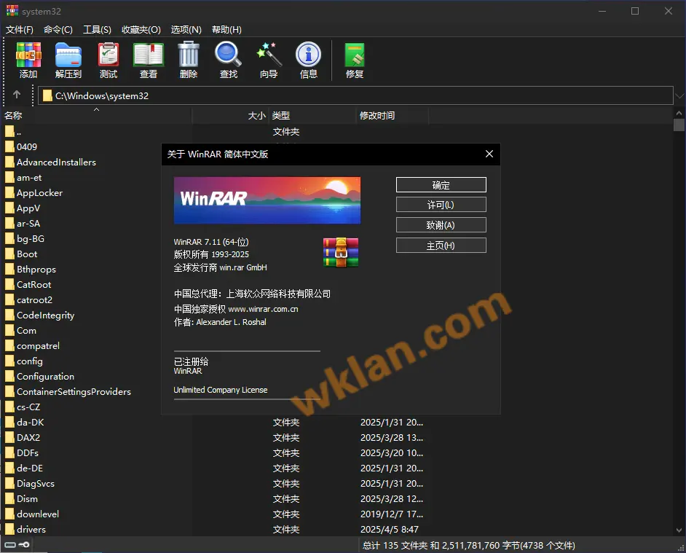The image size is (686, 553).
Task: Confirm with the 确定 button
Action: pos(441,185)
